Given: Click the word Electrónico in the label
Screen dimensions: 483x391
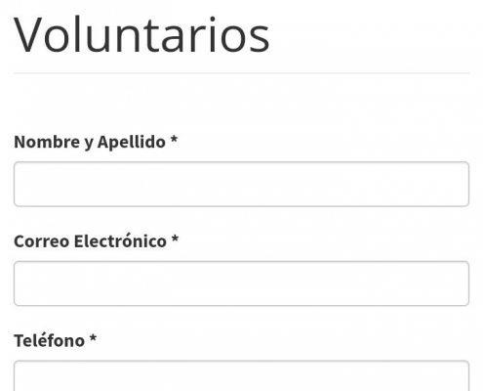Looking at the screenshot, I should click(120, 241).
